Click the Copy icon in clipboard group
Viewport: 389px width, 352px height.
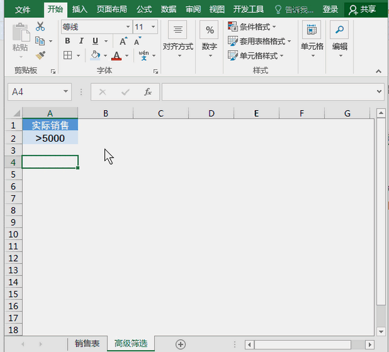click(x=40, y=41)
